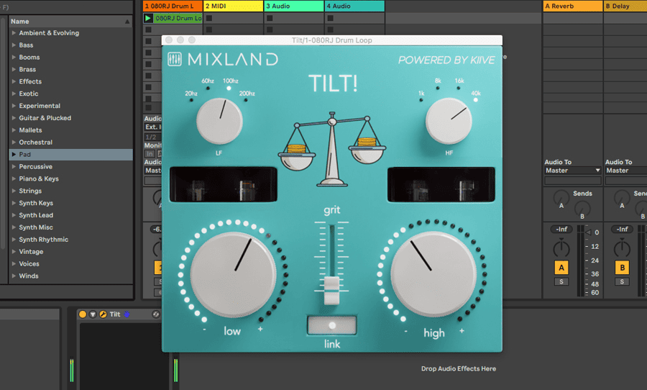Click Send B knob on A Reverb track
This screenshot has width=647, height=390.
(582, 209)
